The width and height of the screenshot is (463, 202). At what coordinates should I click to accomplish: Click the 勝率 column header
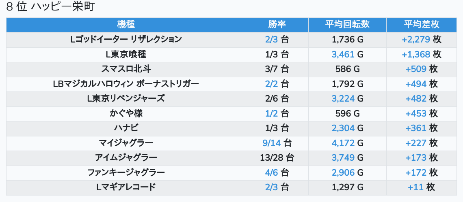click(x=277, y=24)
